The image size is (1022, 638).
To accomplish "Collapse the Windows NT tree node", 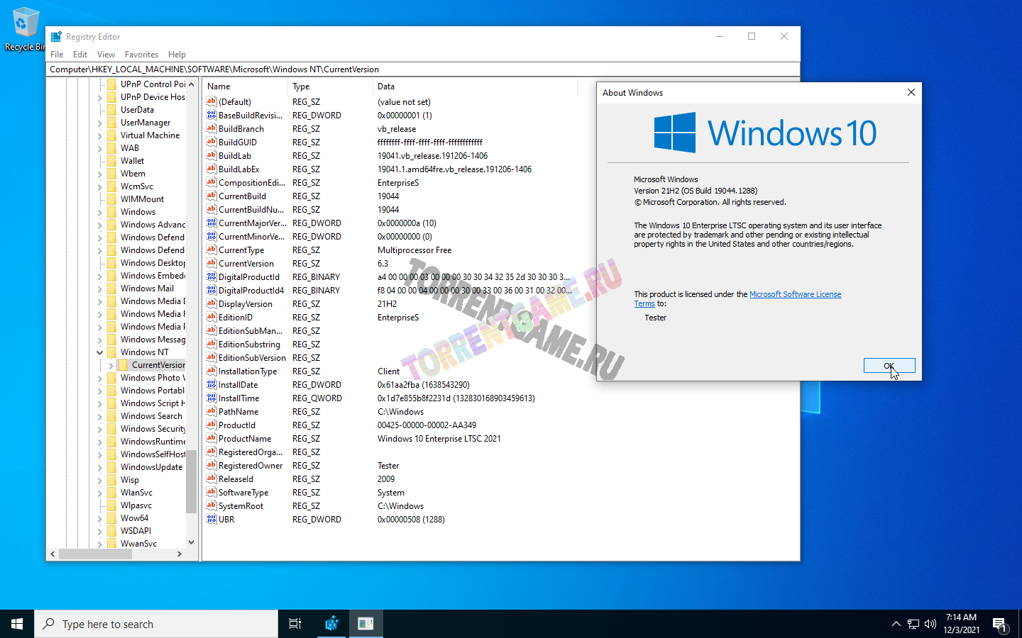I will point(100,352).
